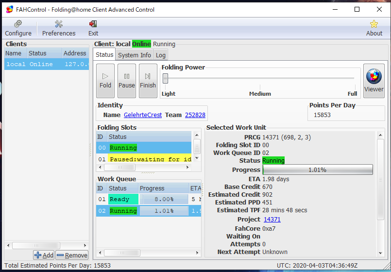The width and height of the screenshot is (391, 272).
Task: Open the Log tab
Action: 161,55
